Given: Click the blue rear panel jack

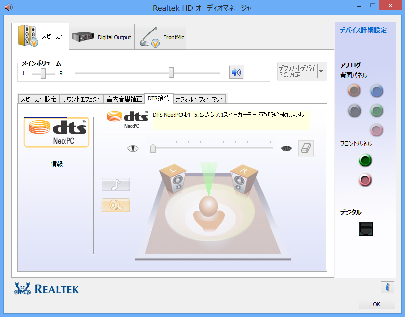Looking at the screenshot, I should point(377,91).
